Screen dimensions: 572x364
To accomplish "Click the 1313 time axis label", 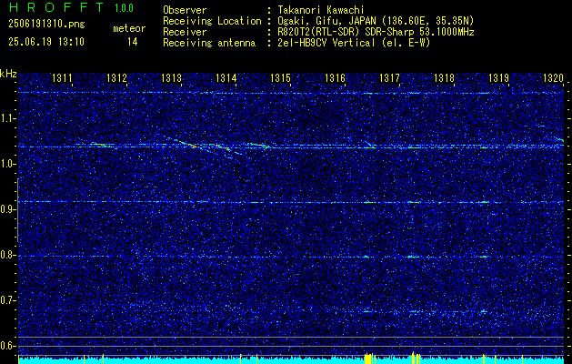I will [x=172, y=77].
